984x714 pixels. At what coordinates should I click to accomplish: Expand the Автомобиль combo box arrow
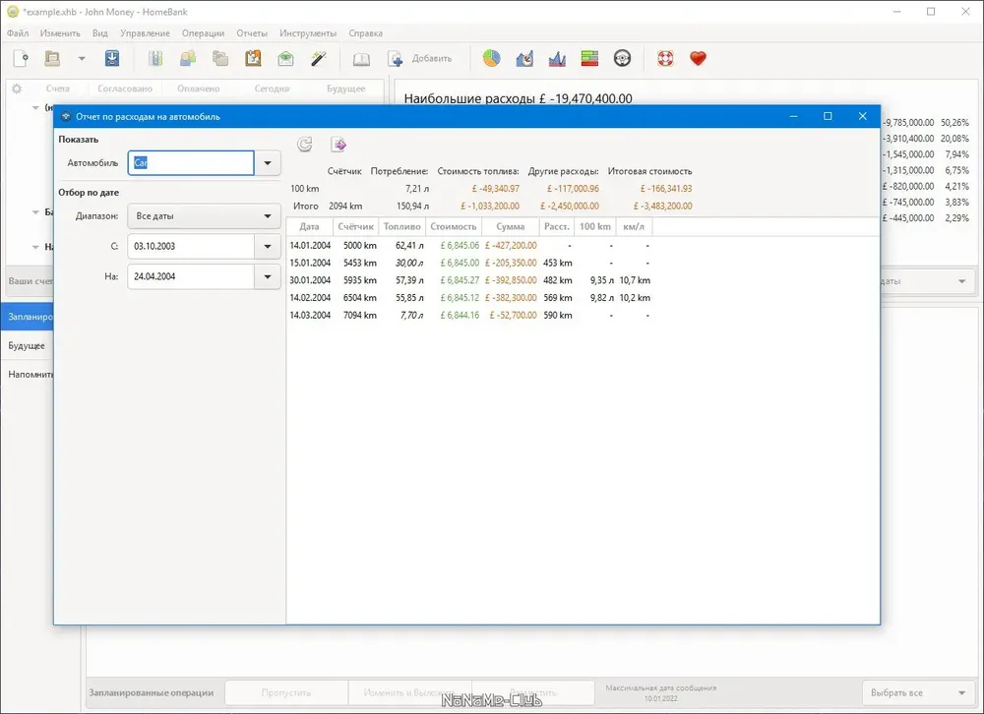(x=268, y=163)
